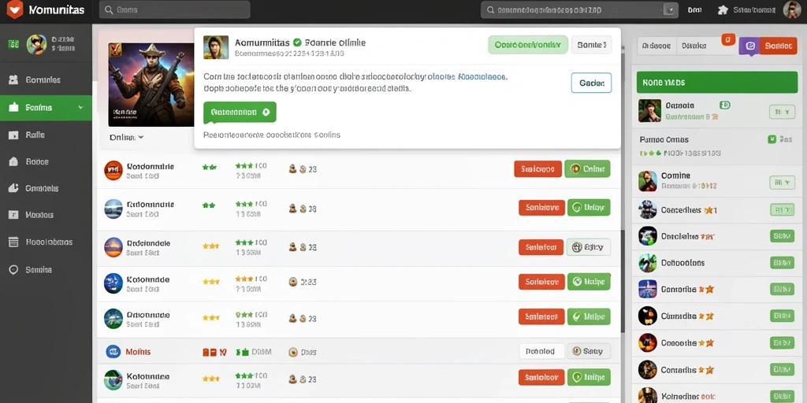Click the outlined Gadar button

[591, 83]
